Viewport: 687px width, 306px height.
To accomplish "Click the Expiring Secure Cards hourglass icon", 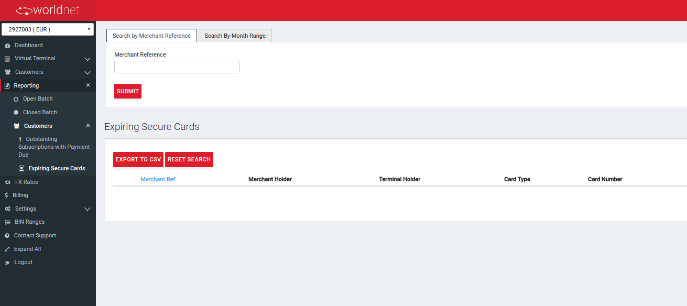I will (21, 169).
